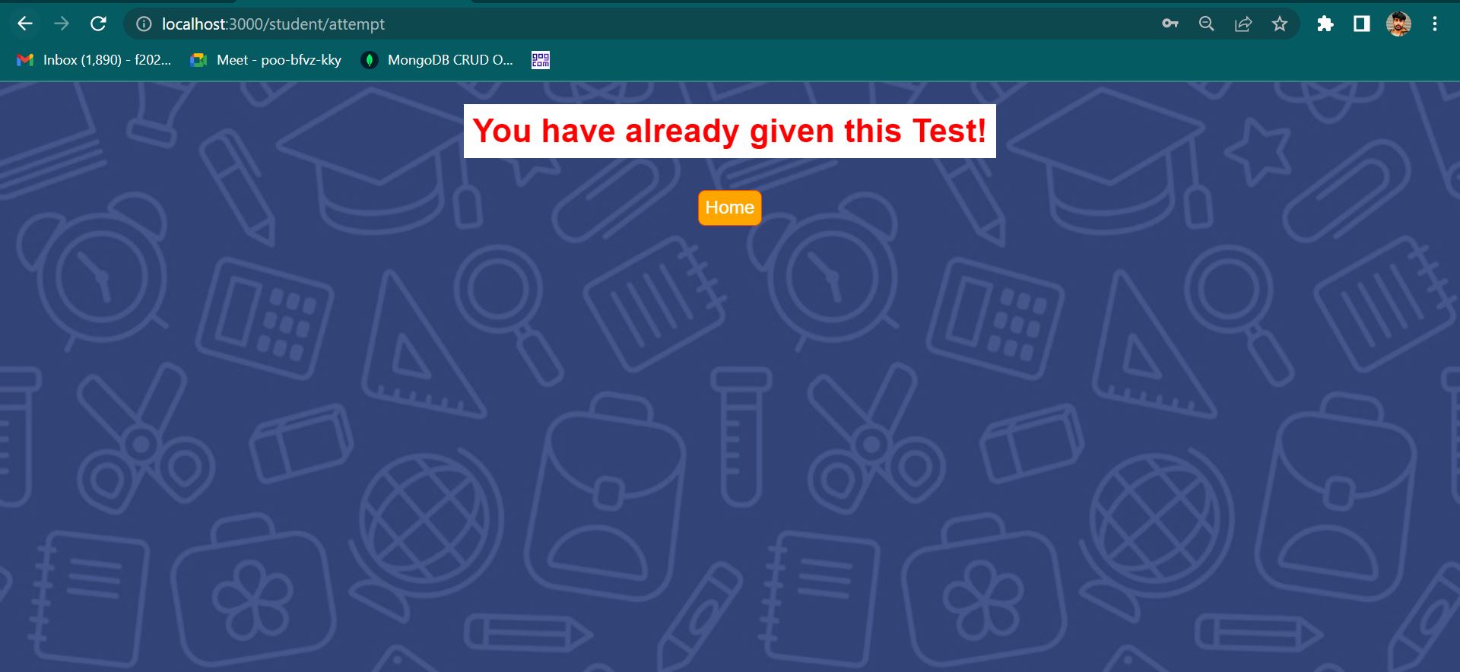This screenshot has height=672, width=1460.
Task: Click the orange Home button
Action: coord(730,208)
